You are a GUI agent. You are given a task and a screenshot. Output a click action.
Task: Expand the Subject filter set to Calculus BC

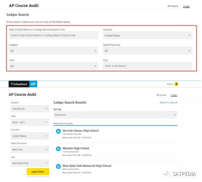pyautogui.click(x=30, y=109)
